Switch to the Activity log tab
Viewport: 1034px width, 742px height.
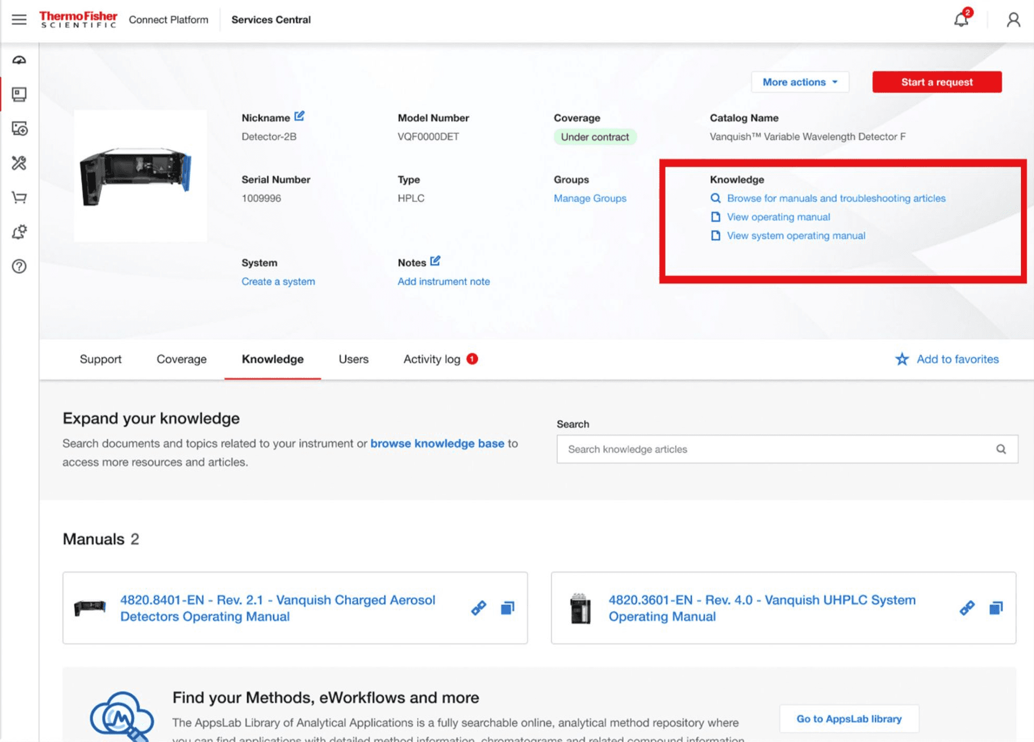pos(433,359)
